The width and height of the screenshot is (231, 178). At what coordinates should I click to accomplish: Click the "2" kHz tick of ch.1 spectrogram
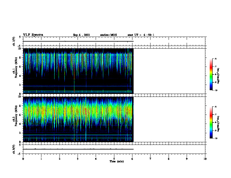pyautogui.click(x=20, y=85)
